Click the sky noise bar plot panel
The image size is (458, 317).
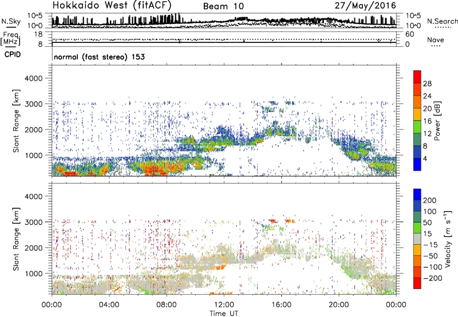[224, 21]
